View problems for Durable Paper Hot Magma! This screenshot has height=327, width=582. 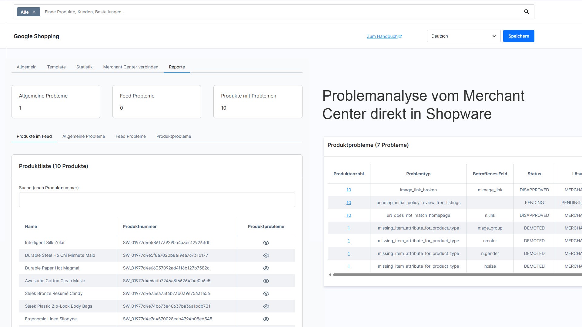pos(266,268)
